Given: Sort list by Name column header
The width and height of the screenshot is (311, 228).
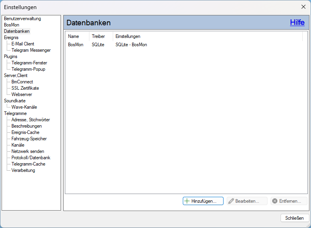Looking at the screenshot, I should tap(77, 36).
